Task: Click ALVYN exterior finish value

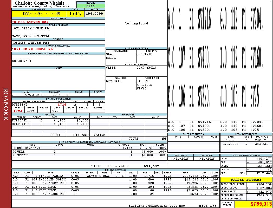Action: pos(92,176)
